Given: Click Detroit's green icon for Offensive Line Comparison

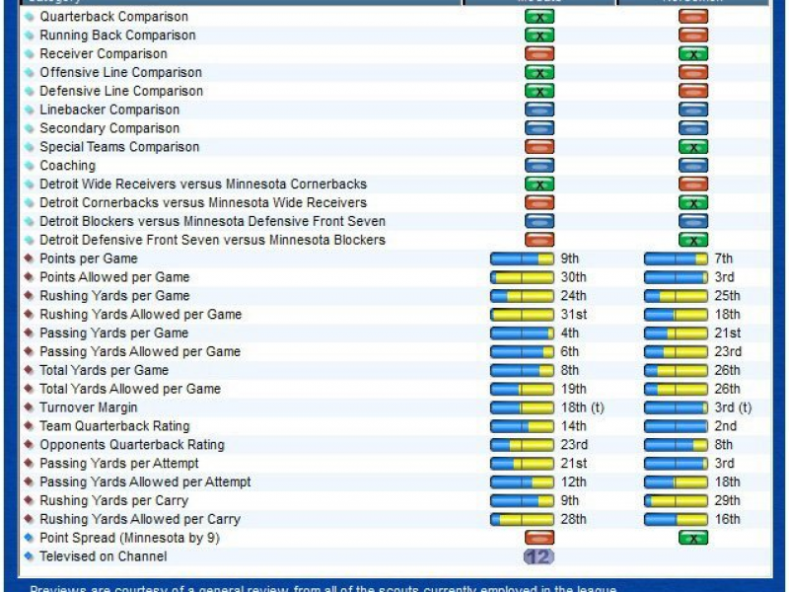Looking at the screenshot, I should point(539,72).
